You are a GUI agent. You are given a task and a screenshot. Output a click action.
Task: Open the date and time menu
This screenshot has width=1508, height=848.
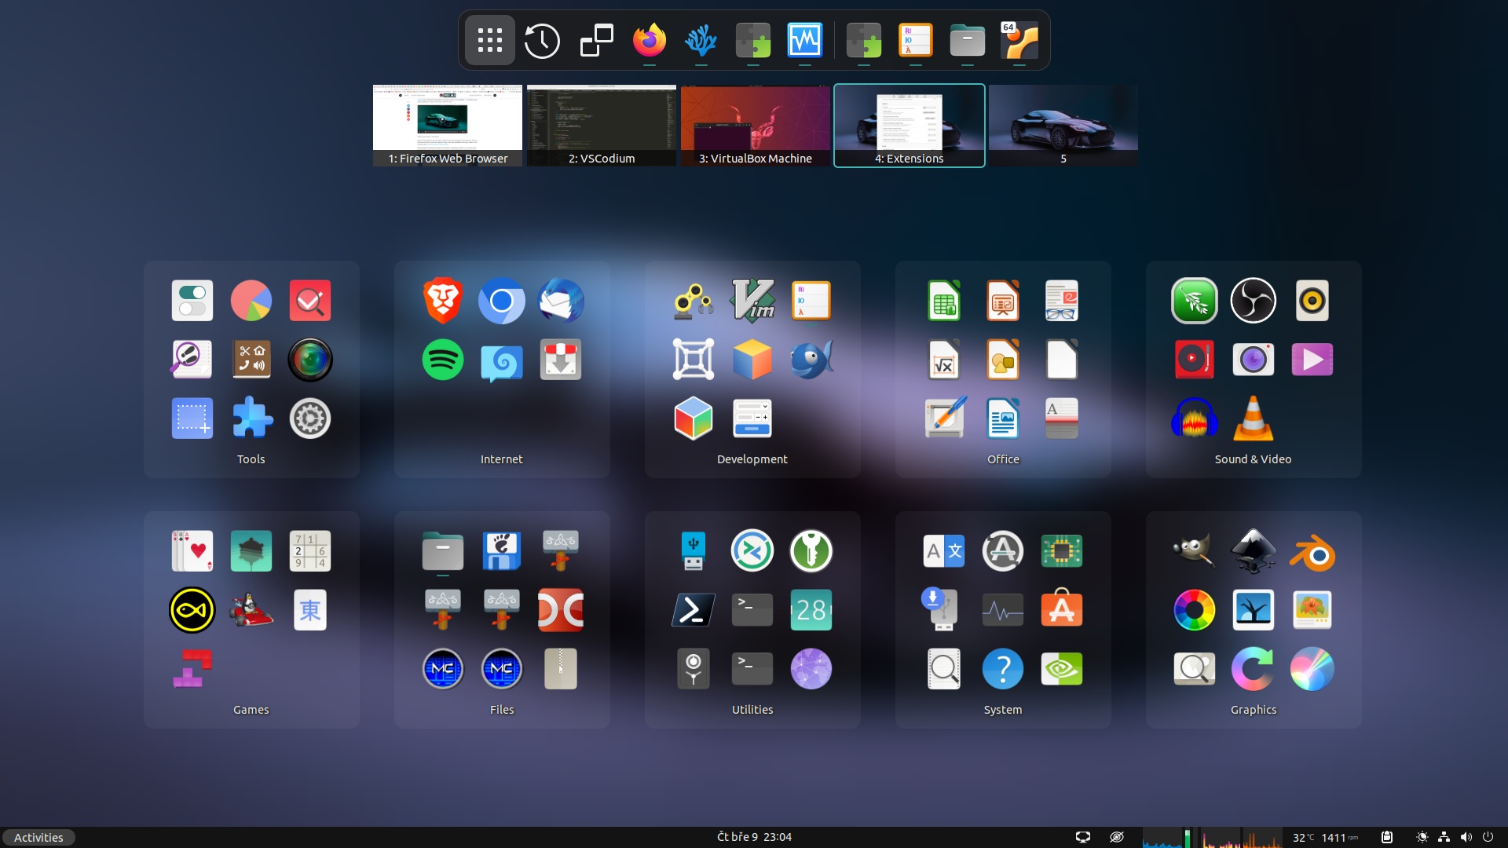pyautogui.click(x=754, y=837)
